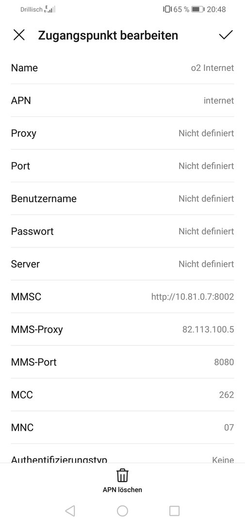Open the MMS-Port row showing 8080

point(122,362)
